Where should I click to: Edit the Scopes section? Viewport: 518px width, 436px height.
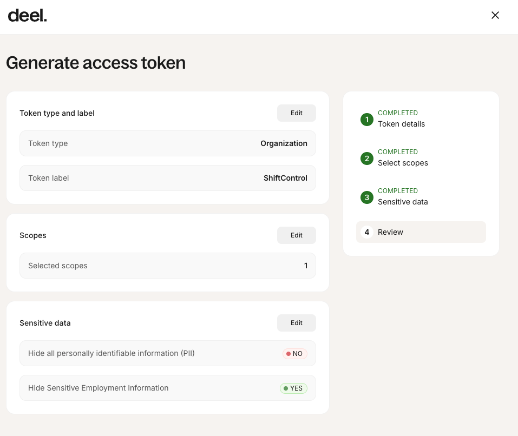tap(296, 235)
